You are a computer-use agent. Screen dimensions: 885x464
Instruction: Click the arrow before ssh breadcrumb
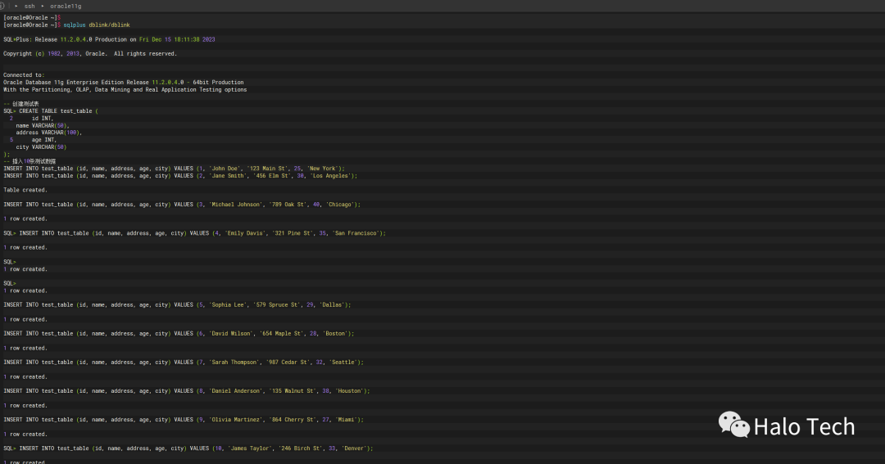click(16, 7)
